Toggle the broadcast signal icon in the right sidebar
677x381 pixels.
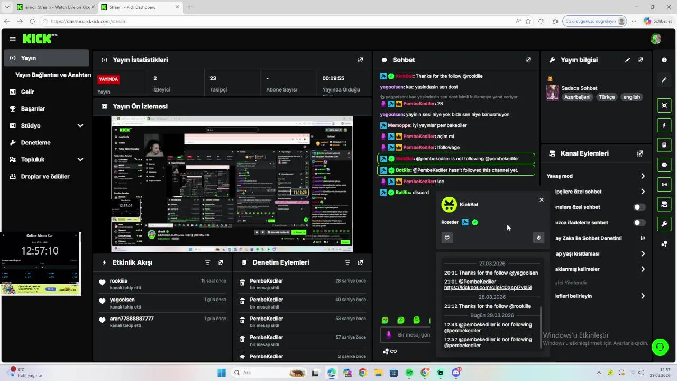pos(664,185)
